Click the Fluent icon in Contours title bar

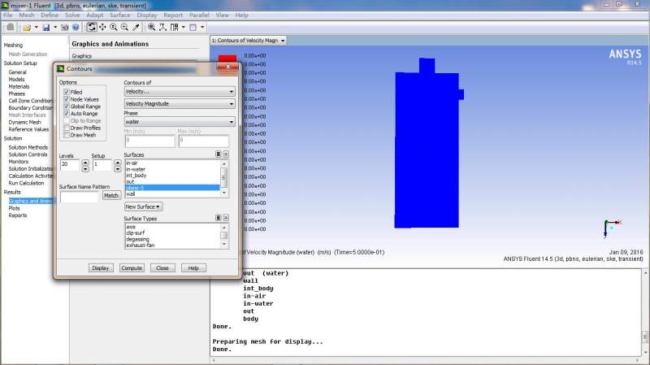pos(60,68)
